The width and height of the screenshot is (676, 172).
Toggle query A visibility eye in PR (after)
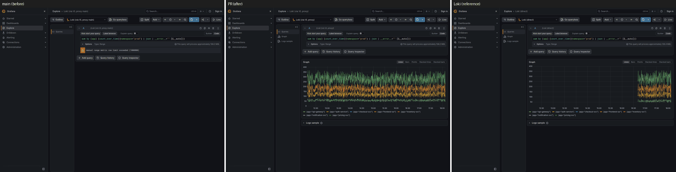tap(435, 28)
